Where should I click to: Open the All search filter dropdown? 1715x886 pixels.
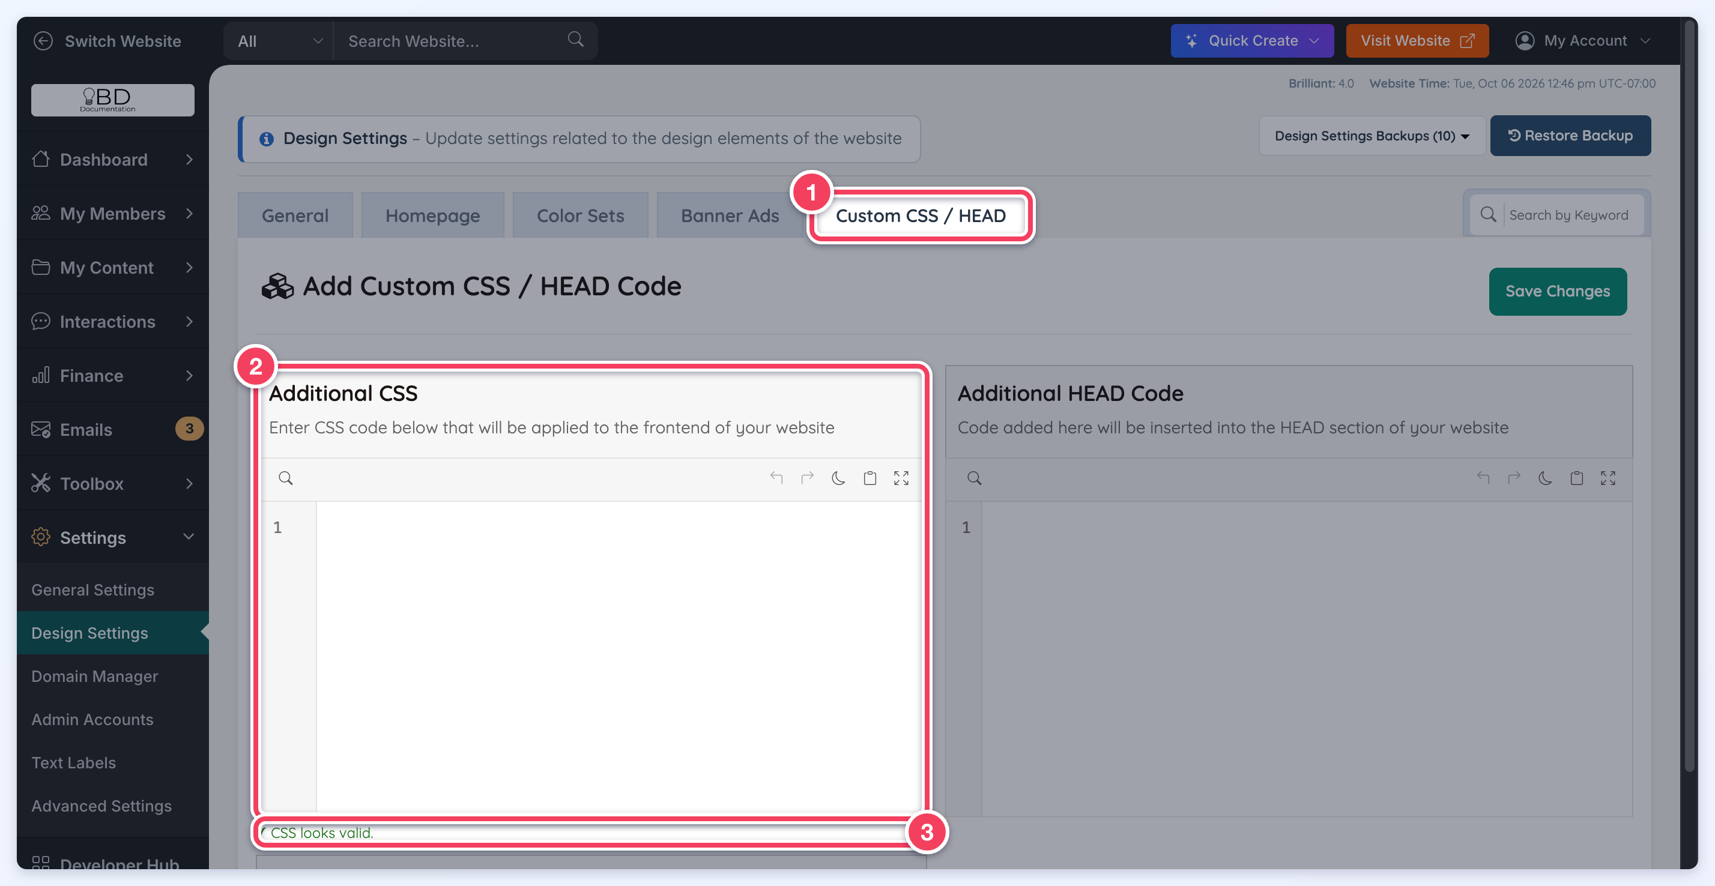(279, 41)
